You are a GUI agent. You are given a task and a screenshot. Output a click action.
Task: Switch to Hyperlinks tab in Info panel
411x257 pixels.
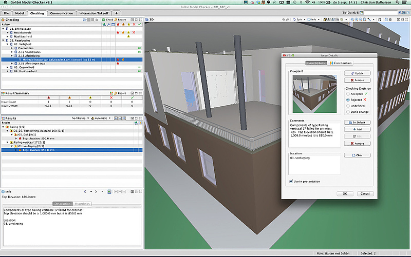tap(82, 204)
